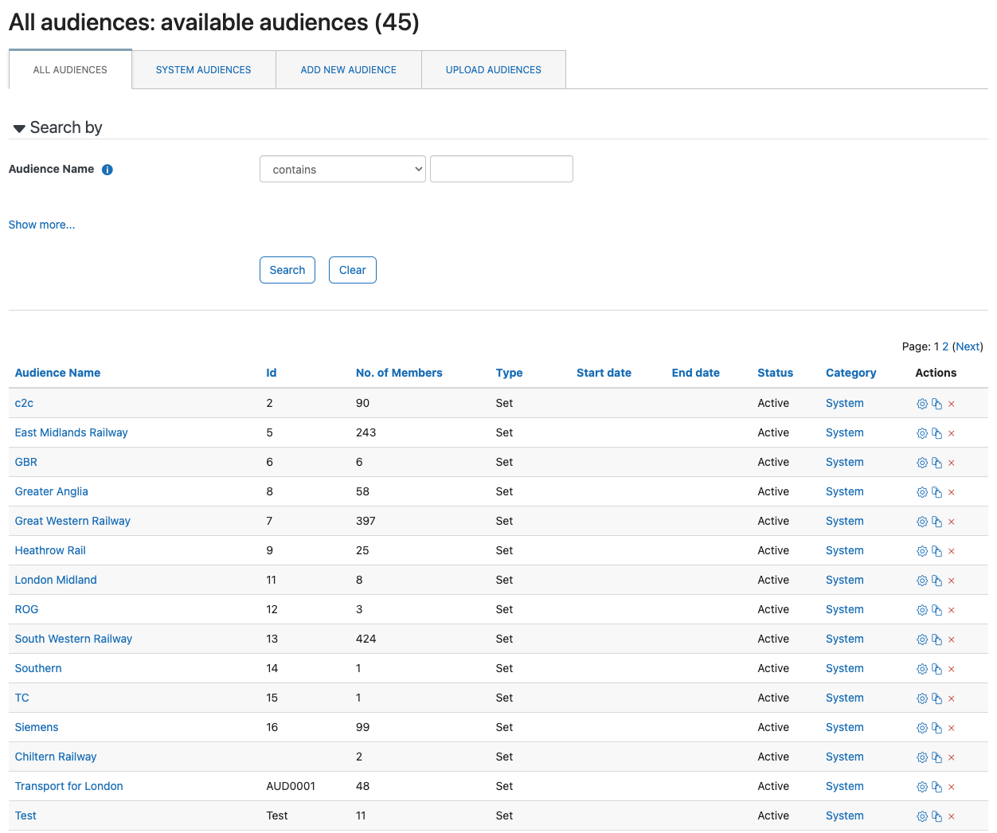Select member count 424 cell
The image size is (997, 833).
coord(366,639)
